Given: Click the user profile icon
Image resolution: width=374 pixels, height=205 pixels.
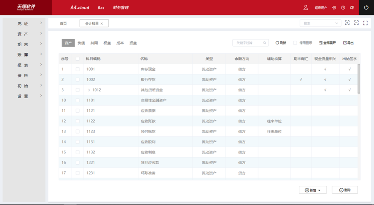Looking at the screenshot, I should tap(305, 7).
